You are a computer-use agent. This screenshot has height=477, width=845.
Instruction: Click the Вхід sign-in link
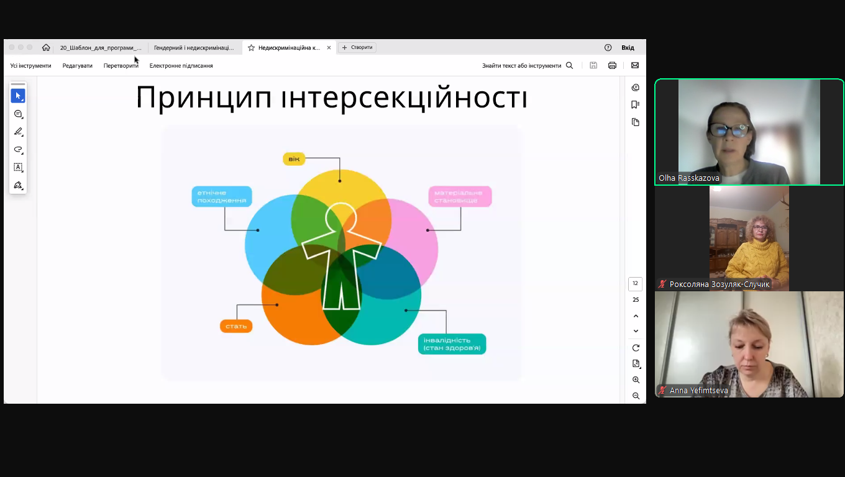point(628,48)
